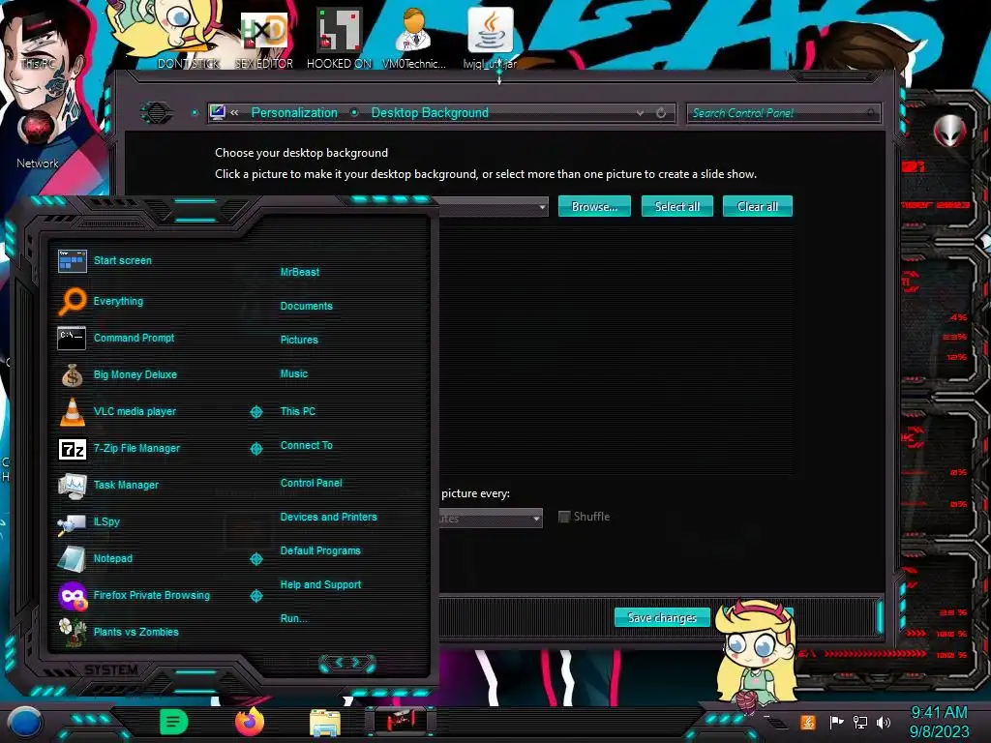Screen dimensions: 991x743
Task: Click the network tray icon
Action: pos(859,722)
